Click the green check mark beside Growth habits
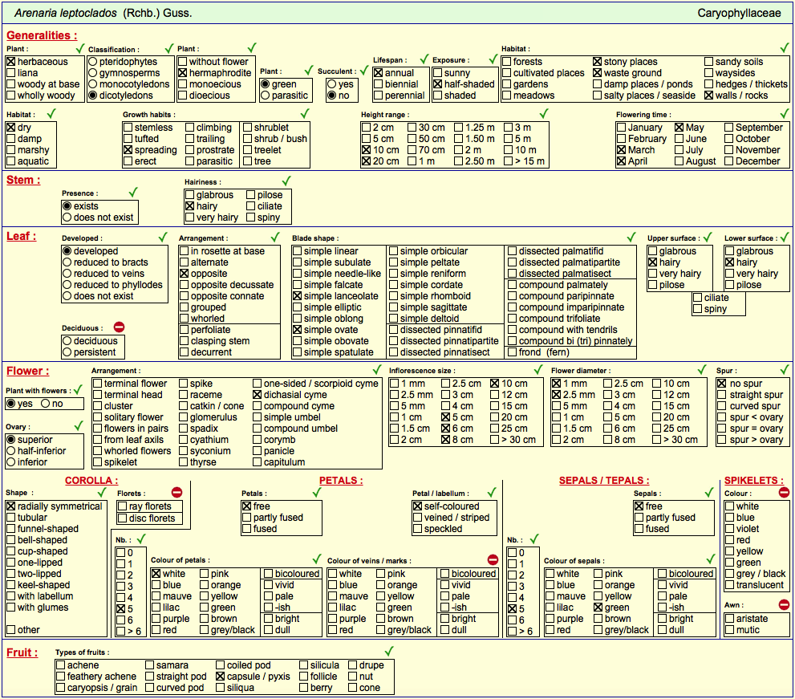The height and width of the screenshot is (699, 795). [305, 114]
